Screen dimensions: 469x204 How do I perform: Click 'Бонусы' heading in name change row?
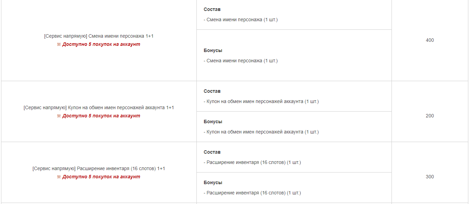click(213, 50)
